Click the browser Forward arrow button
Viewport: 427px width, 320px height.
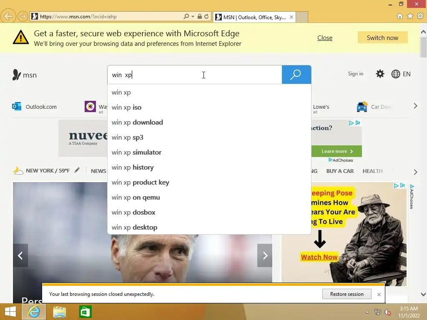click(23, 17)
